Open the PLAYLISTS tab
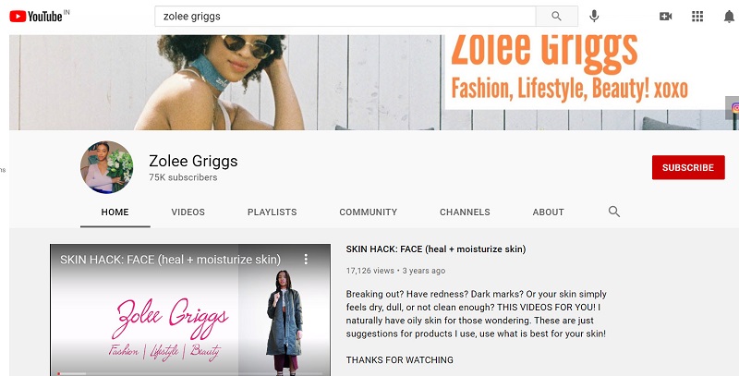 [272, 212]
